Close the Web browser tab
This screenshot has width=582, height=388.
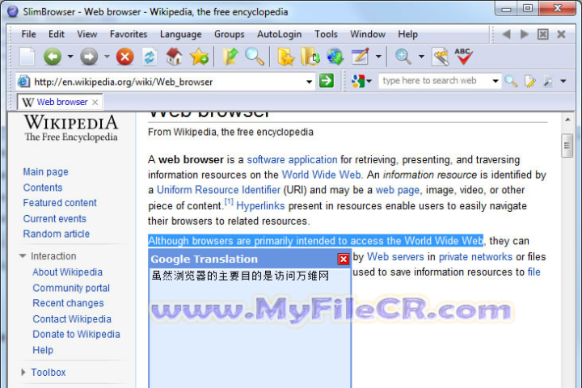coord(95,102)
